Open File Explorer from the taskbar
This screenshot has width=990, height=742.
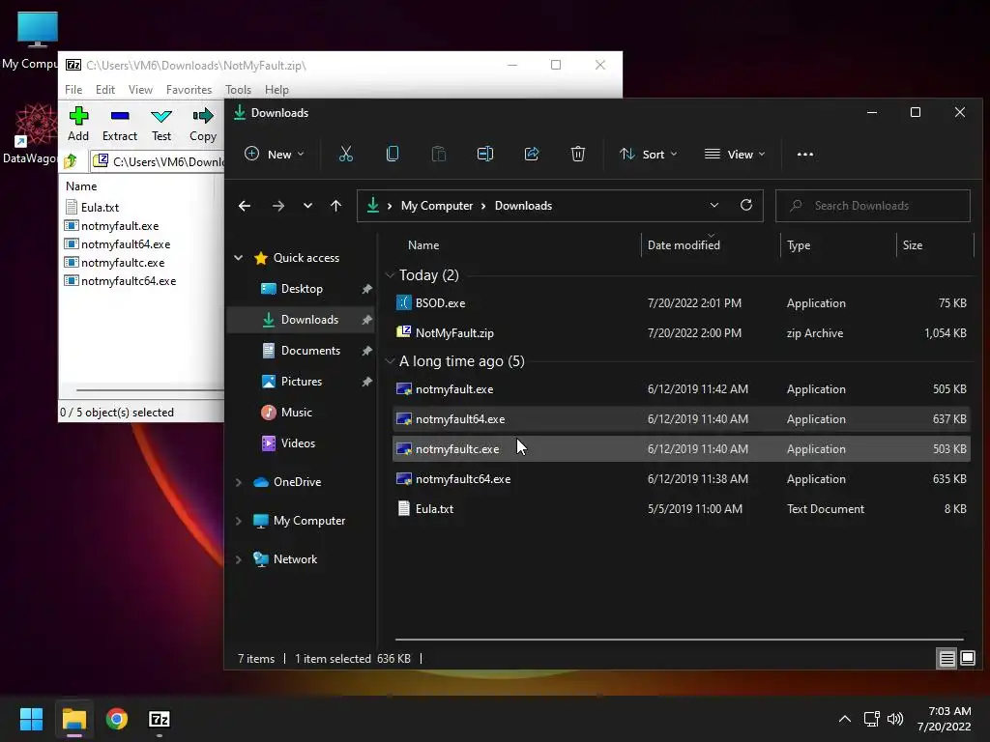point(73,719)
